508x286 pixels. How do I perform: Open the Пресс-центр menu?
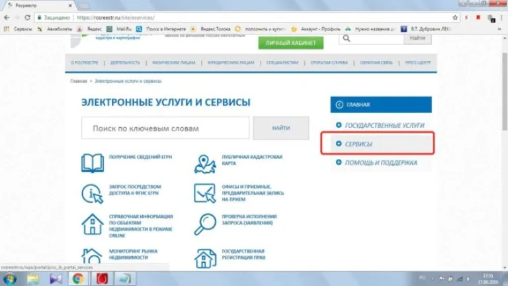pos(417,63)
